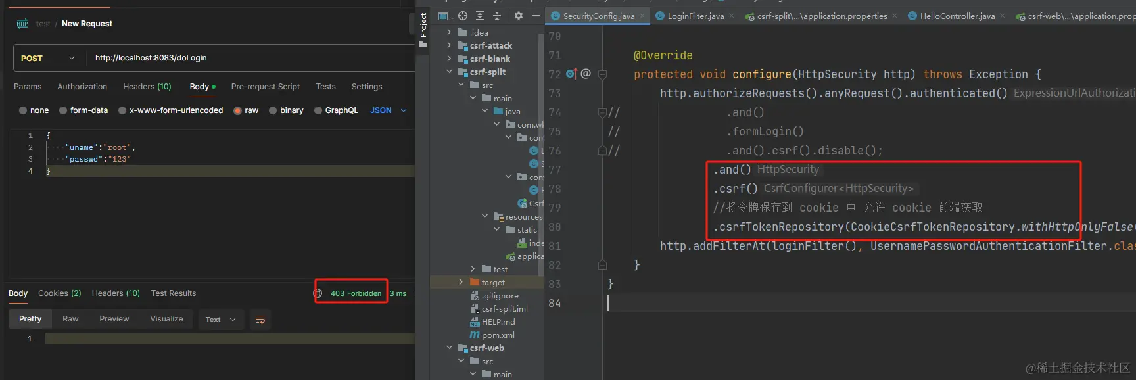Image resolution: width=1136 pixels, height=380 pixels.
Task: Expand the .idea folder in project tree
Action: pyautogui.click(x=449, y=32)
